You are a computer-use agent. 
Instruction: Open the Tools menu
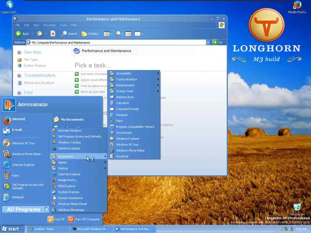[63, 25]
